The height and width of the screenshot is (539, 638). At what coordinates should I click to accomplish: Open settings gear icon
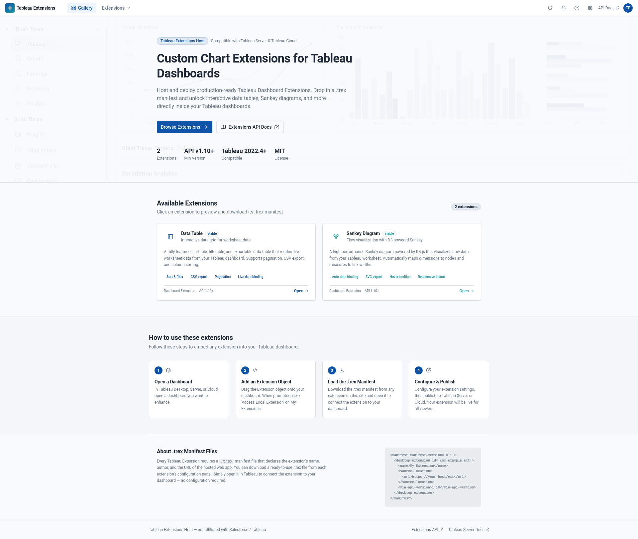click(x=590, y=8)
